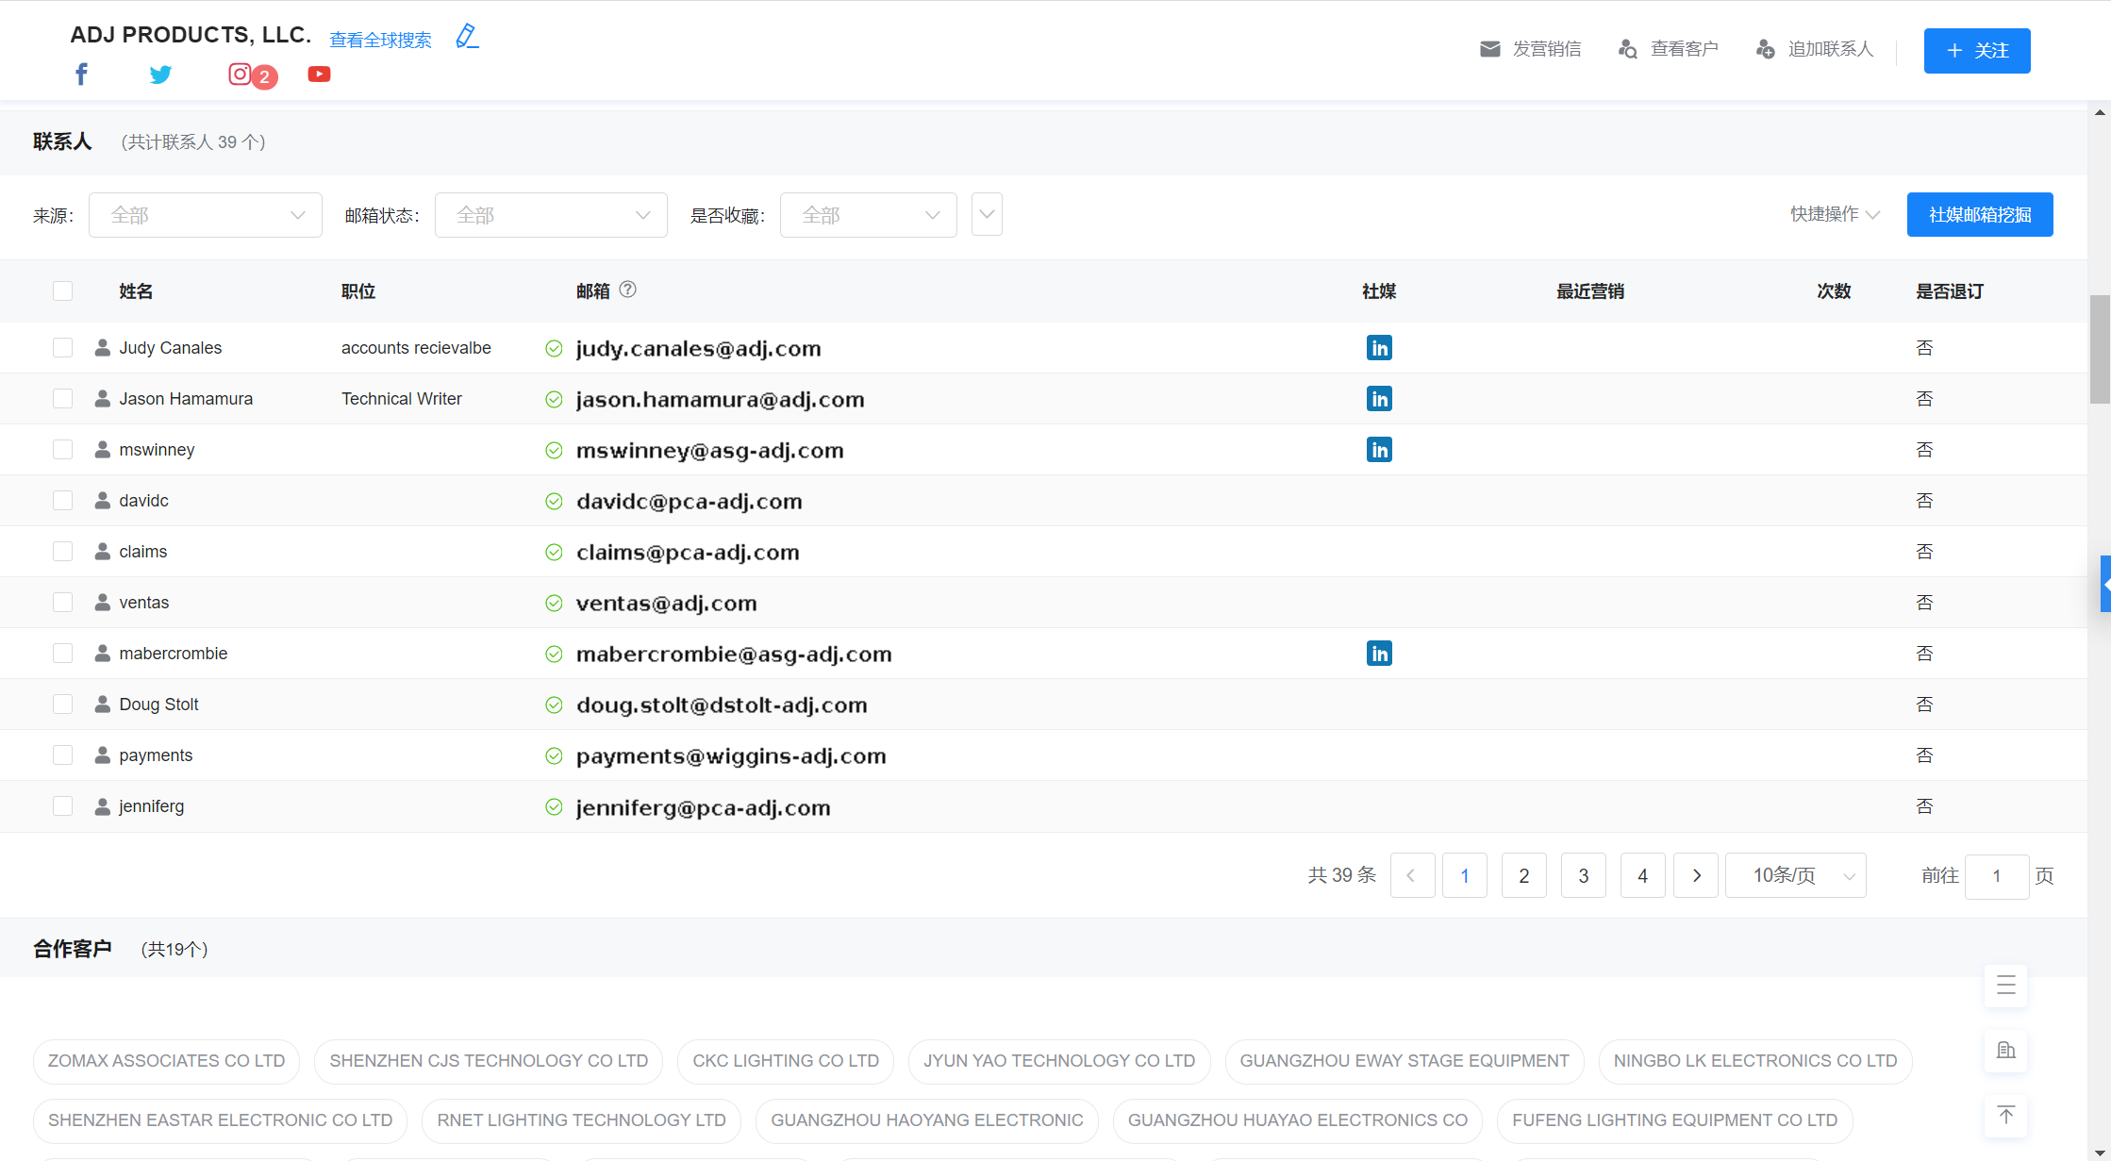Select the ZOMAX ASSOCIATES CO LTD tag
This screenshot has height=1161, width=2111.
166,1061
